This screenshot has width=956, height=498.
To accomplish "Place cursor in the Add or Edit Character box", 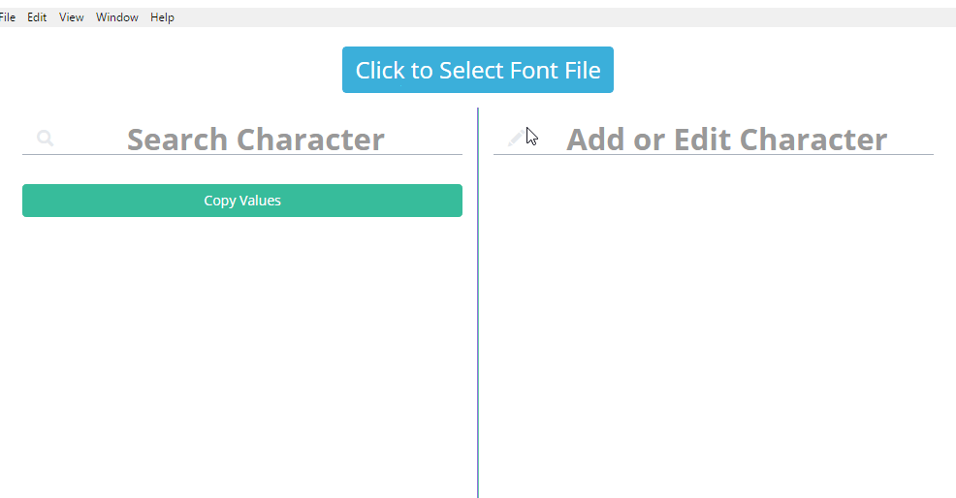I will coord(726,140).
